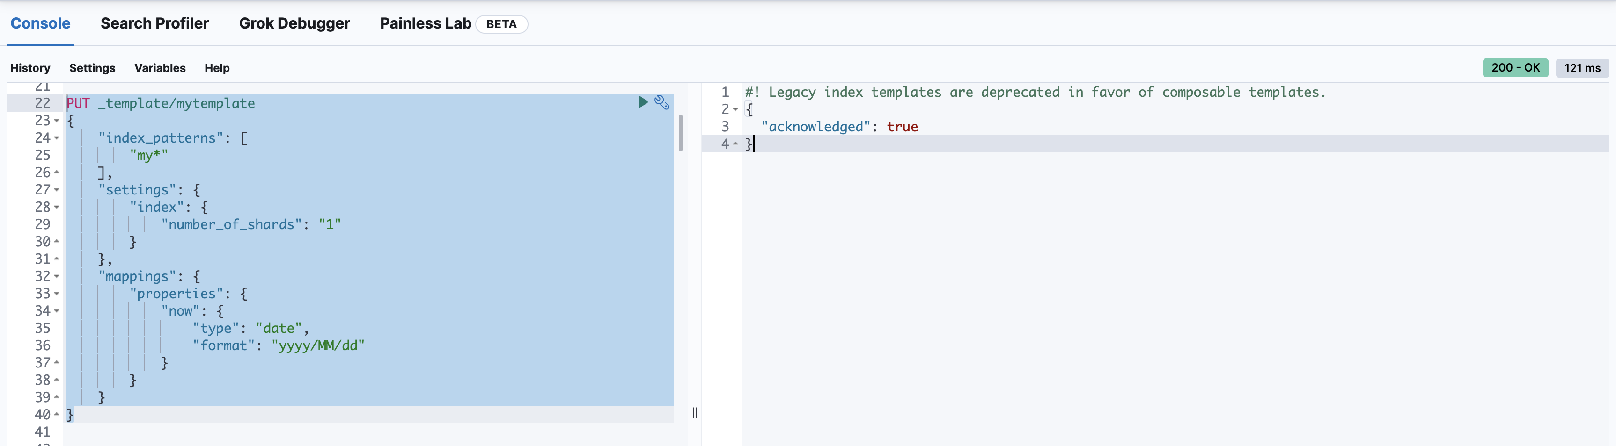Click the "my*" pattern value

pyautogui.click(x=149, y=155)
